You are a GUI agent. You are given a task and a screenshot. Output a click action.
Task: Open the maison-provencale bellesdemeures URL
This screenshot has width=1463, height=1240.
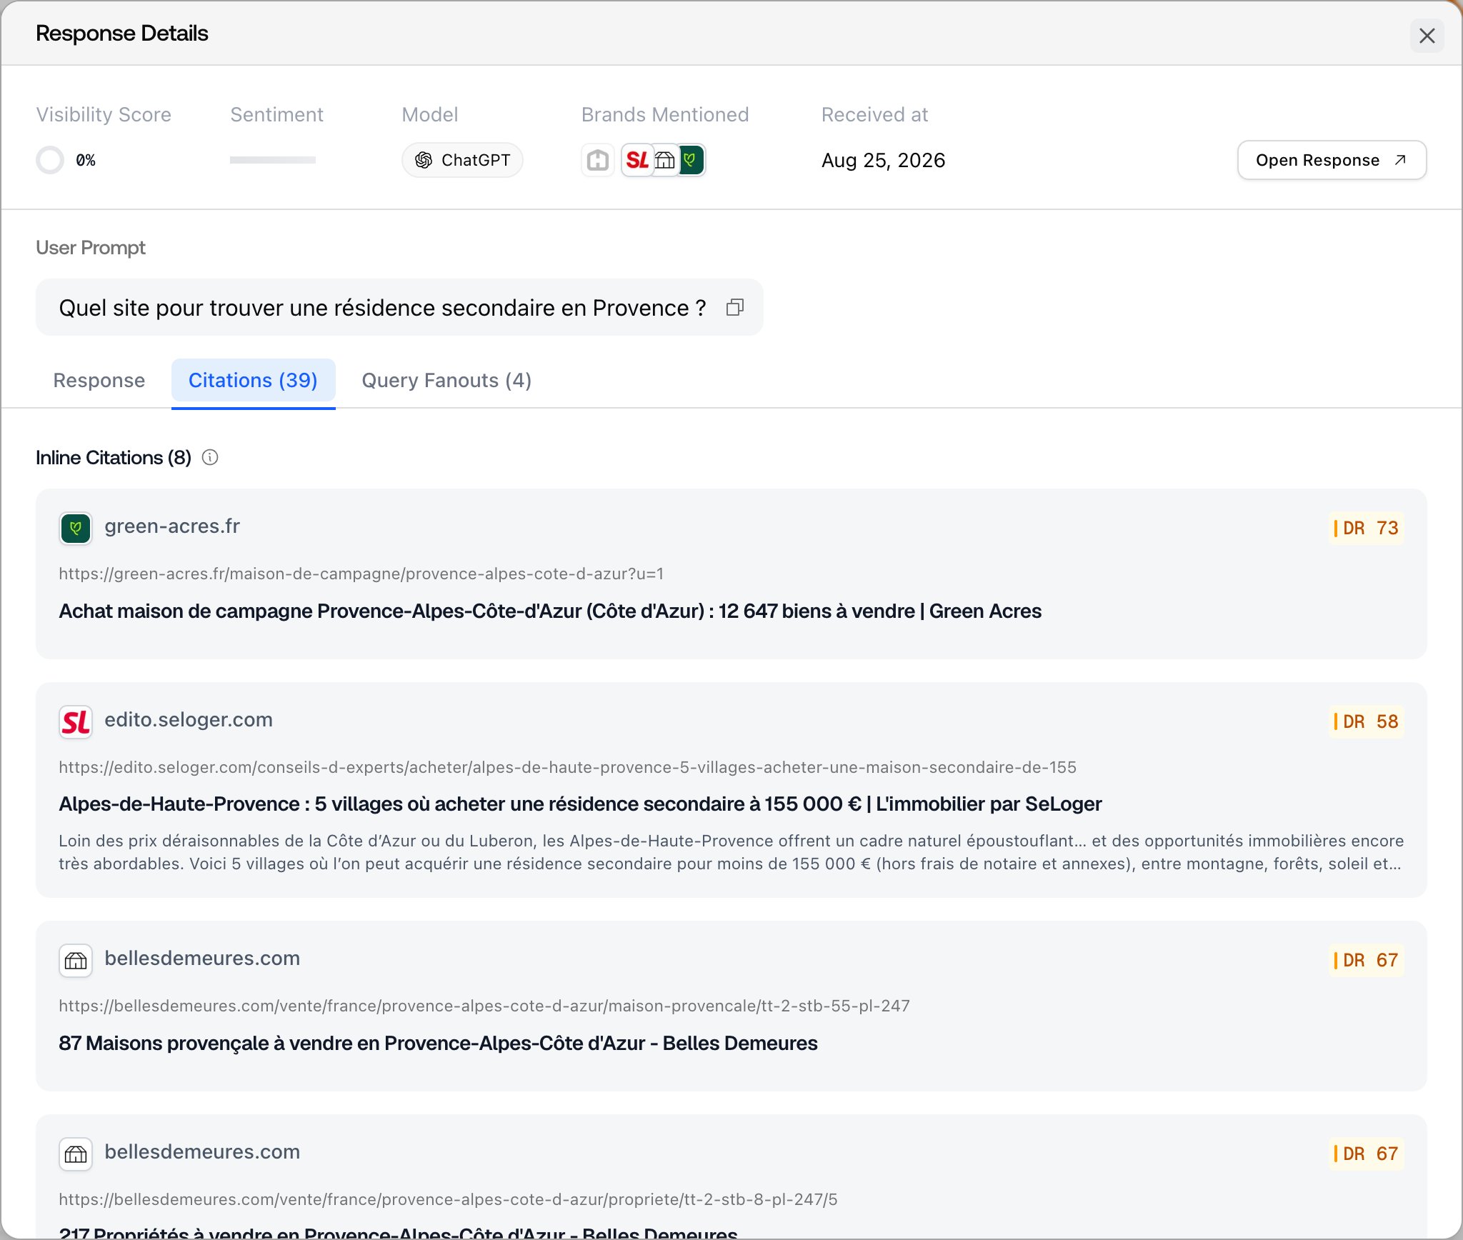[x=484, y=1006]
